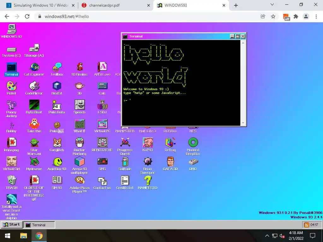
Task: Open a new browser tab
Action: tap(236, 5)
